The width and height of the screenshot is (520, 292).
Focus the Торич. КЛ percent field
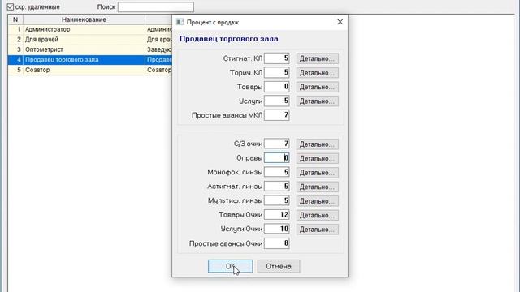click(x=277, y=72)
